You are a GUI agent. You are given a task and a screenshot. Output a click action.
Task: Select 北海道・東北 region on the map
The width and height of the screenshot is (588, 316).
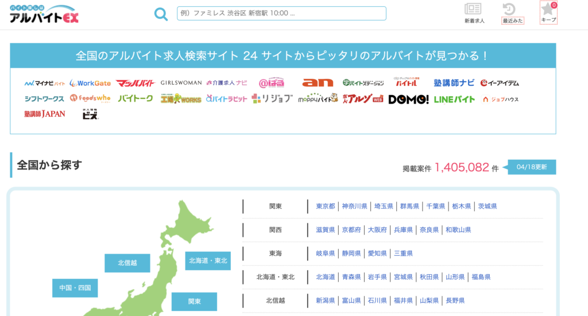click(x=208, y=260)
